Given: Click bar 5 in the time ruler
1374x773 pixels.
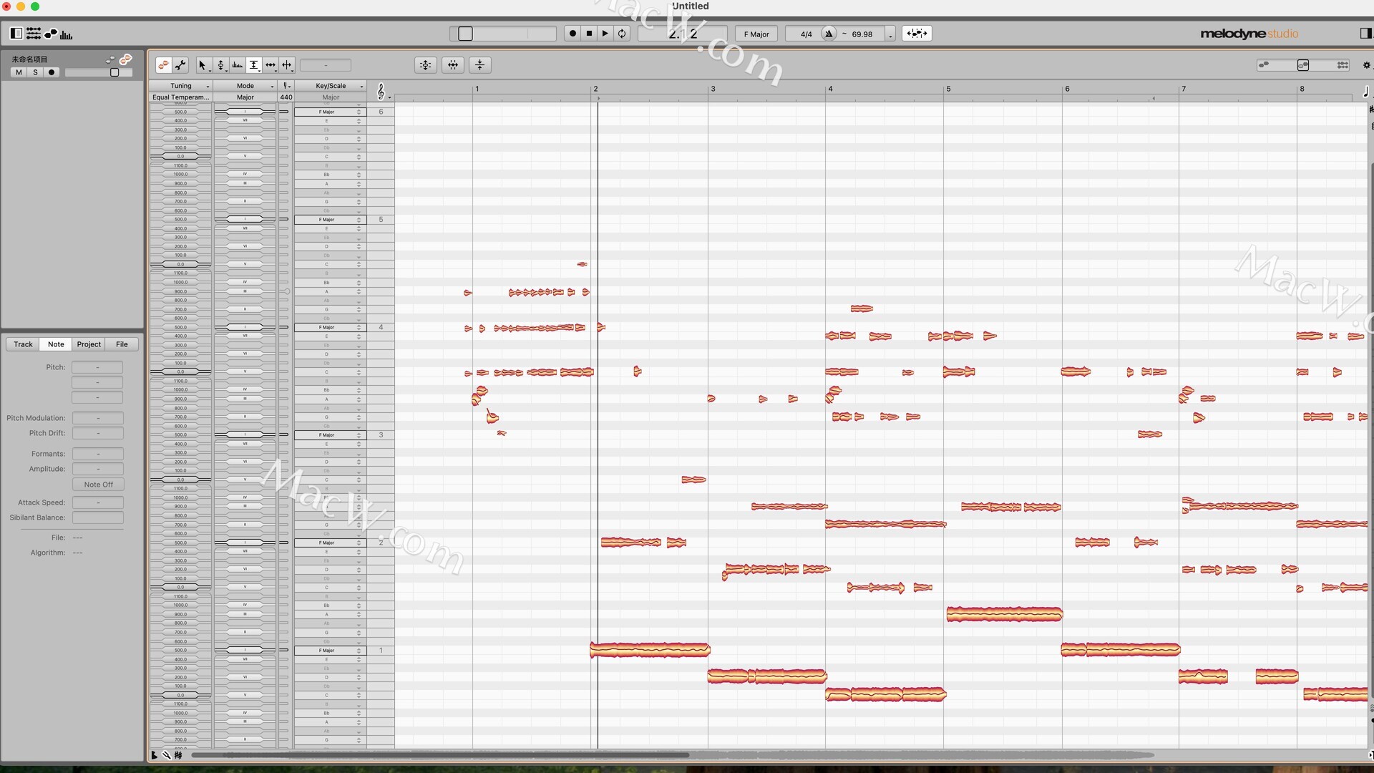Looking at the screenshot, I should click(948, 89).
